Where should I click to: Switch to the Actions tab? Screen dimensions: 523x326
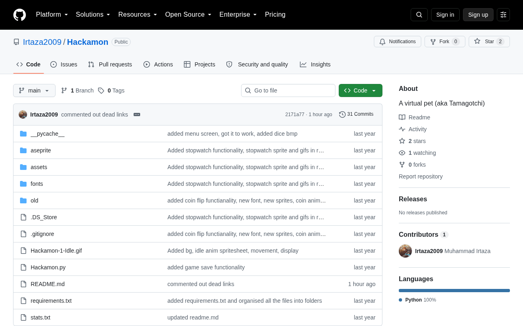click(158, 64)
